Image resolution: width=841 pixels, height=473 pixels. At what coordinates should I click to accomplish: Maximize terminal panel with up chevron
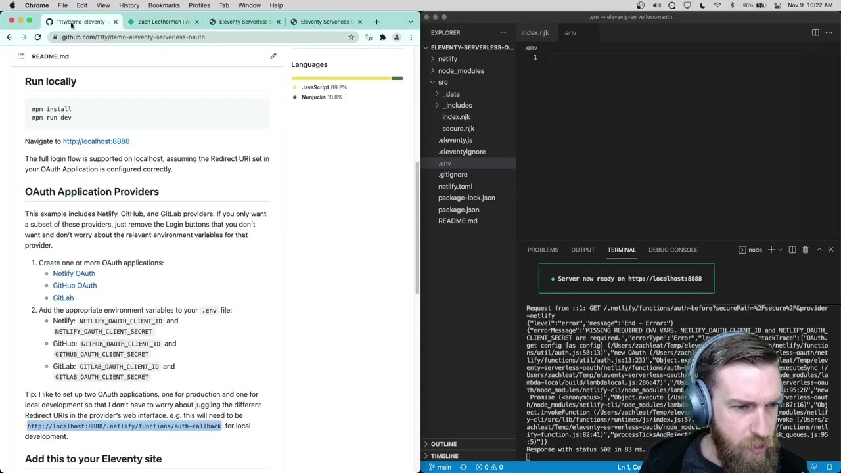coord(819,250)
